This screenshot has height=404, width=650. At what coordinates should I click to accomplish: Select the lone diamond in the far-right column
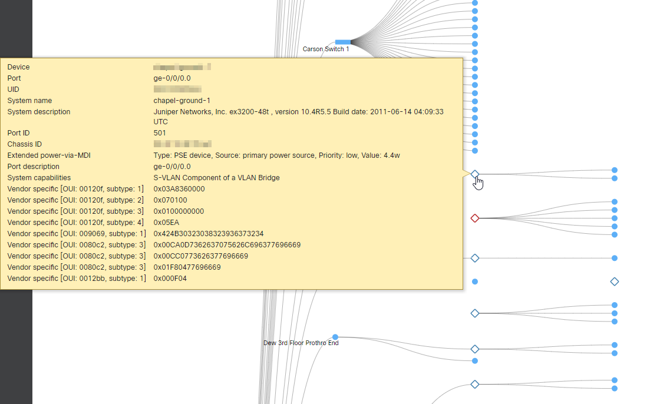[x=615, y=282]
